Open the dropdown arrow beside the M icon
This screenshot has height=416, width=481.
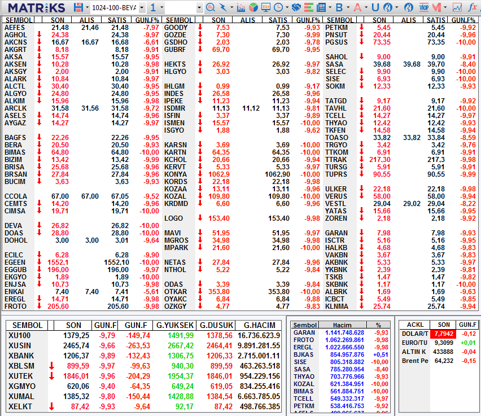pos(444,6)
